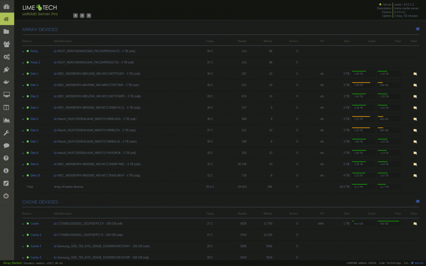Open the Stats chart icon in sidebar
426x266 pixels.
(x=6, y=120)
